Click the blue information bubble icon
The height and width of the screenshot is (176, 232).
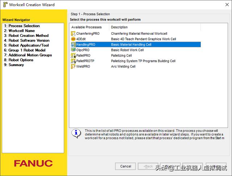(76, 133)
